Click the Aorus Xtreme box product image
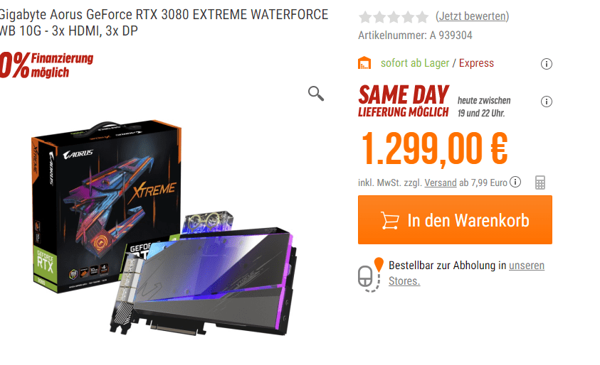This screenshot has width=600, height=365. tap(106, 207)
